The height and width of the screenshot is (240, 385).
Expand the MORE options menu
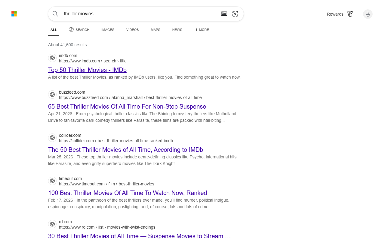[202, 30]
